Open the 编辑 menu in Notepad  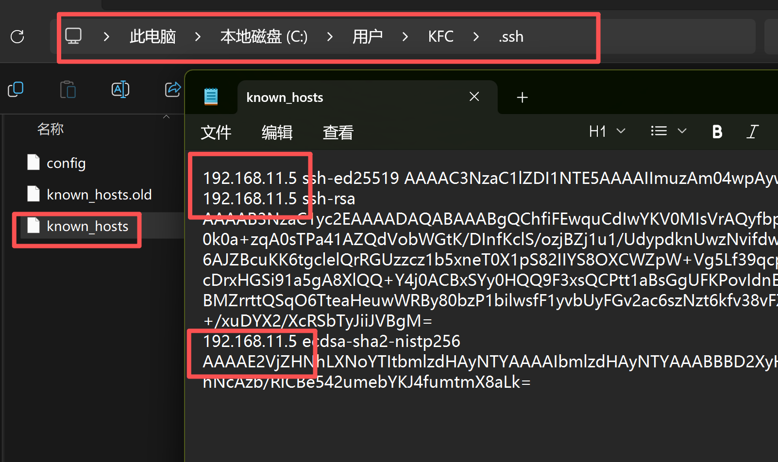277,132
